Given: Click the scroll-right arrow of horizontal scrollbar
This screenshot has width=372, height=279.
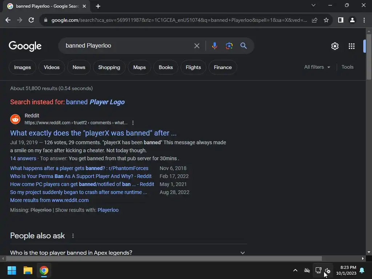Looking at the screenshot, I should (363, 258).
